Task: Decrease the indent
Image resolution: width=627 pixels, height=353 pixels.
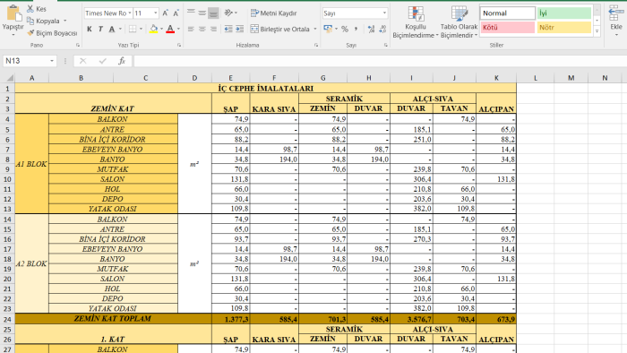Action: click(228, 29)
